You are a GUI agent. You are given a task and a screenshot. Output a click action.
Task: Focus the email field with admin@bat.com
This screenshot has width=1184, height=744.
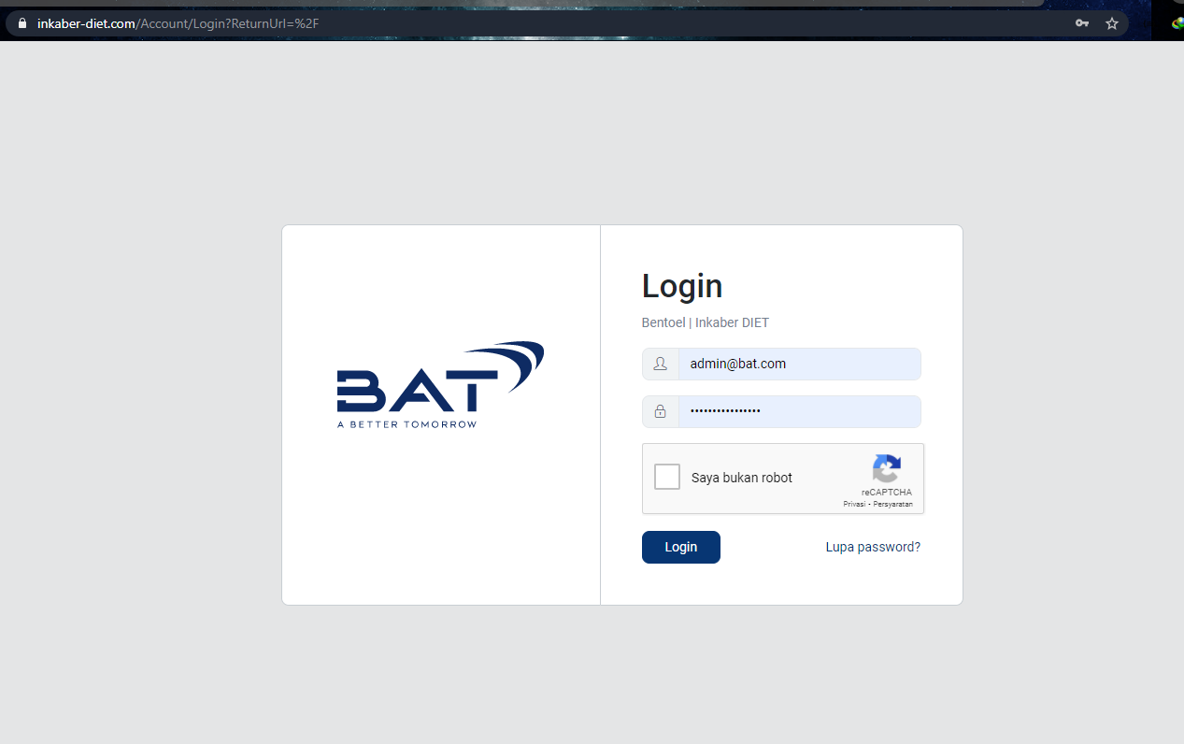click(x=799, y=364)
